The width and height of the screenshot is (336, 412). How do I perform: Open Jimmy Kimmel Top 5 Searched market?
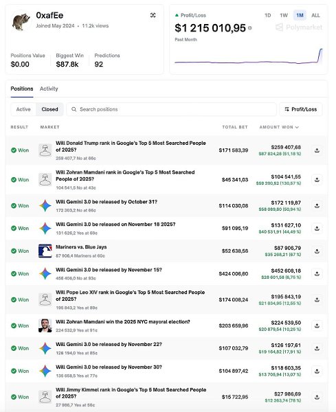131,393
